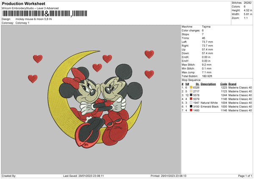
Task: Click code 1223 in the stop sequence
Action: point(224,87)
